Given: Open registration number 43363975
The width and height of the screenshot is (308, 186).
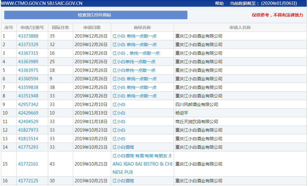Looking at the screenshot, I should (x=28, y=70).
